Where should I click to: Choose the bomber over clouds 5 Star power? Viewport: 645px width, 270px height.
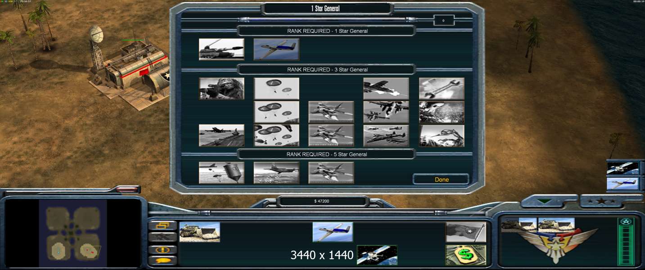click(276, 173)
